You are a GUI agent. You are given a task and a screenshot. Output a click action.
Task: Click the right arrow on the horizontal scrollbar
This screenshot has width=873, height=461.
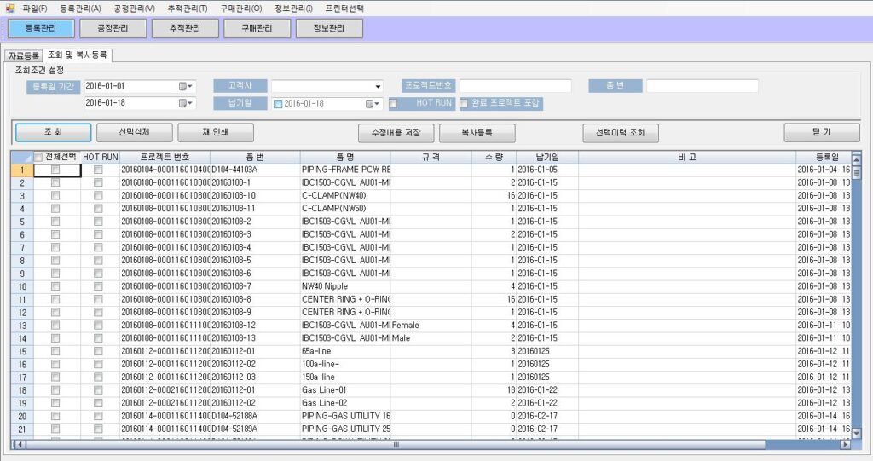pos(845,444)
